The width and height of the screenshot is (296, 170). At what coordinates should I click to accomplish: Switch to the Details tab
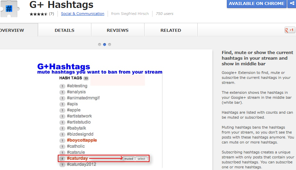pyautogui.click(x=64, y=30)
